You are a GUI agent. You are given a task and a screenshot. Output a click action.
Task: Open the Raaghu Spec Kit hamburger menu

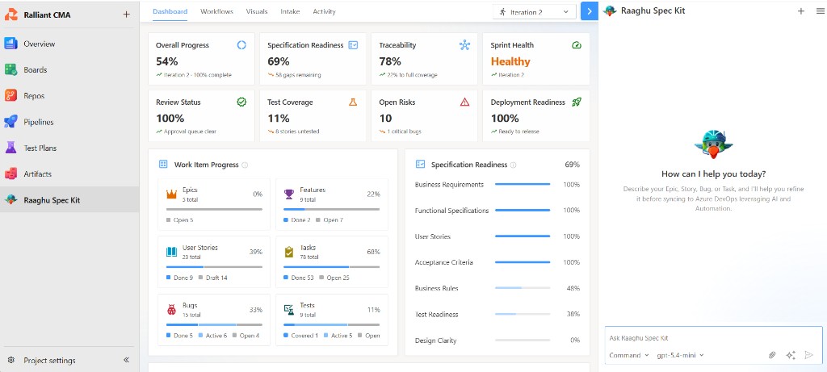click(x=821, y=10)
